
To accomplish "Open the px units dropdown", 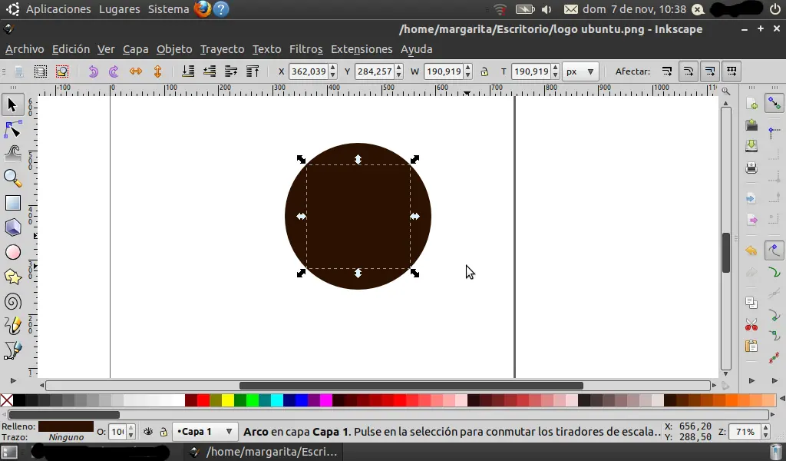I will point(580,71).
